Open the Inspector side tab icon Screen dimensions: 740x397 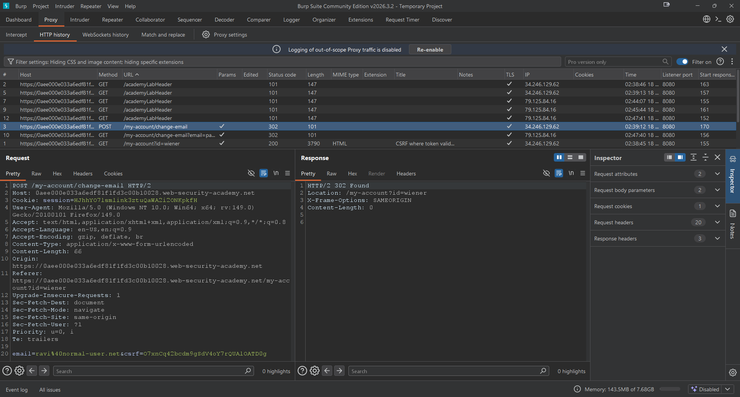click(x=733, y=159)
